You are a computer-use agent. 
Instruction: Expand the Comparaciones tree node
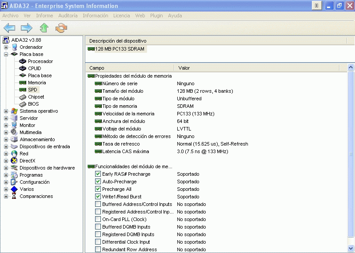(x=6, y=197)
